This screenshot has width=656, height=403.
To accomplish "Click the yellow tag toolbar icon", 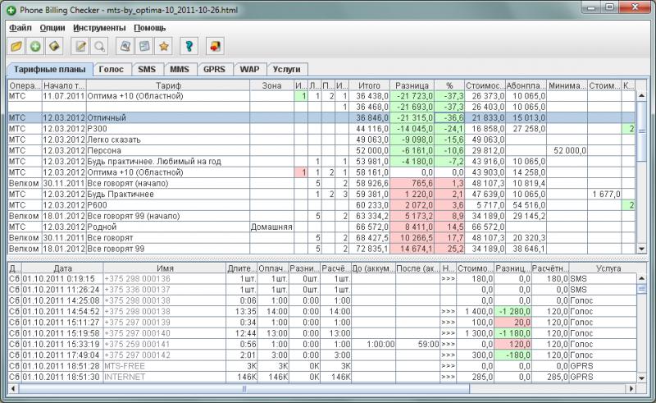I will click(x=54, y=46).
